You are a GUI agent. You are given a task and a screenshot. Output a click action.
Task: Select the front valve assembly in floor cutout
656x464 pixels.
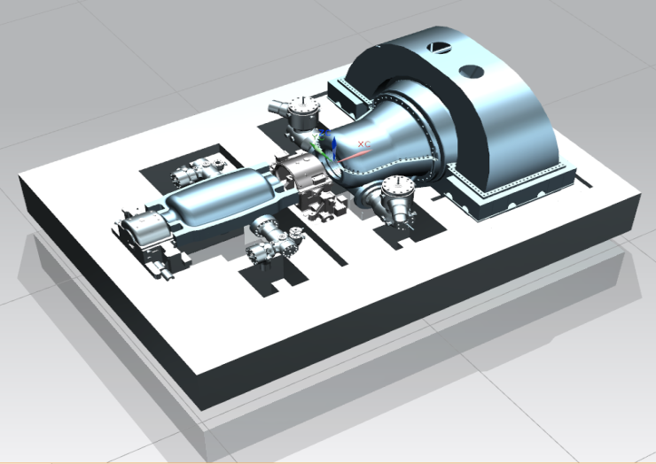pos(273,241)
